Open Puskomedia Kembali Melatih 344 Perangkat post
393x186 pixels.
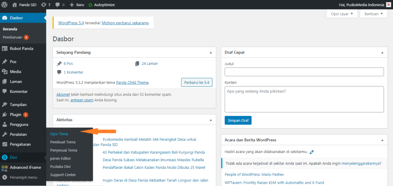pos(149,139)
